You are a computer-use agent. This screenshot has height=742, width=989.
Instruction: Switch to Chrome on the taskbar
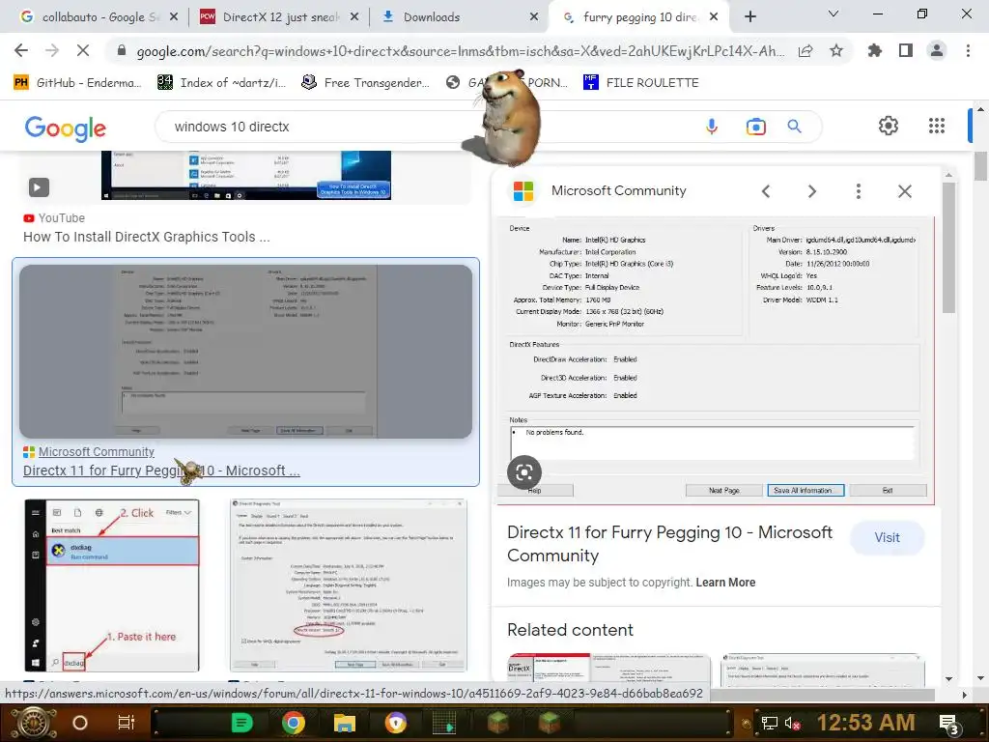coord(294,723)
